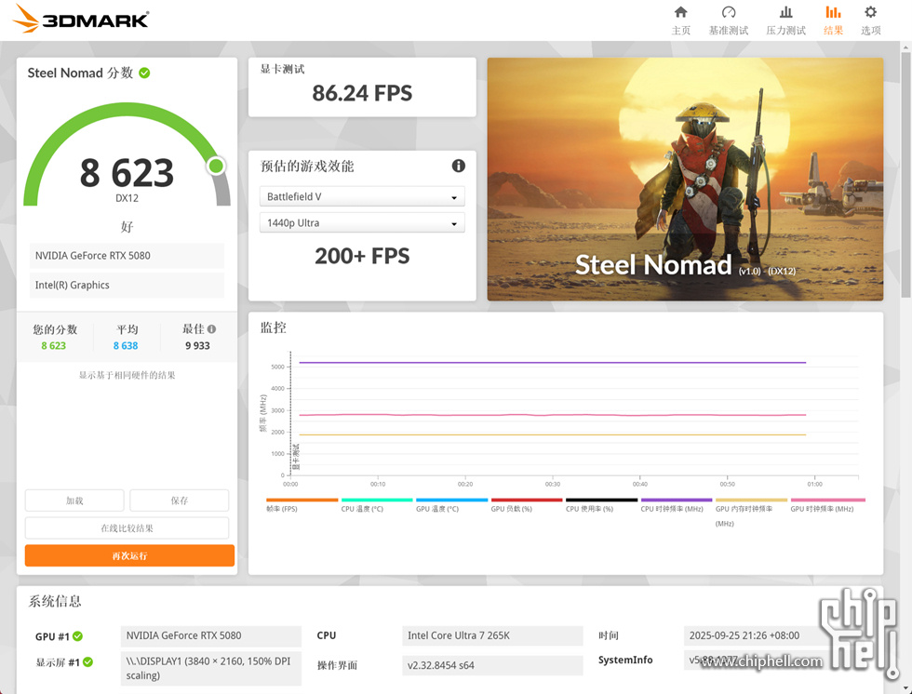Toggle CPU 使用率 black legend swatch

click(602, 500)
